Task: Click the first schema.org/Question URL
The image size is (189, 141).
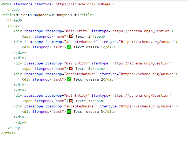Action: (142, 31)
